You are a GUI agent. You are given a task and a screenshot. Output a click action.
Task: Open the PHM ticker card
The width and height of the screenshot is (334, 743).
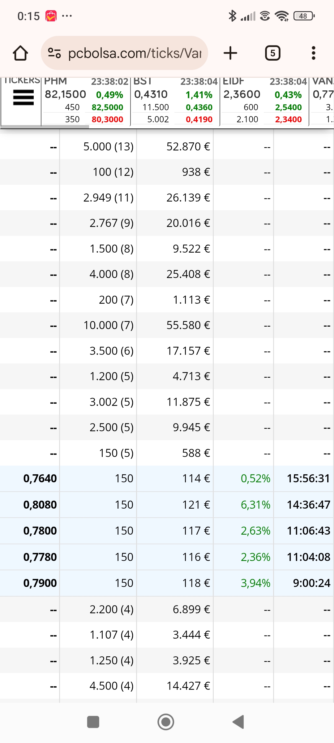pos(86,101)
